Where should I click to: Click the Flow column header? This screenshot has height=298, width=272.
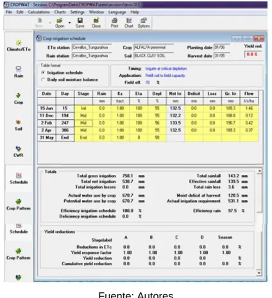[249, 94]
